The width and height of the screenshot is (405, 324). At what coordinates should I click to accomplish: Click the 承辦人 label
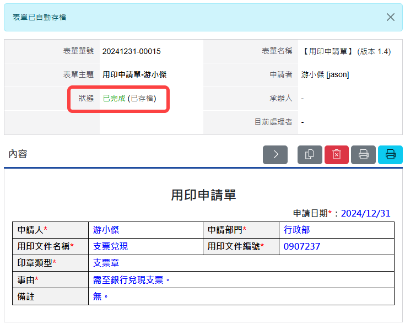point(281,99)
